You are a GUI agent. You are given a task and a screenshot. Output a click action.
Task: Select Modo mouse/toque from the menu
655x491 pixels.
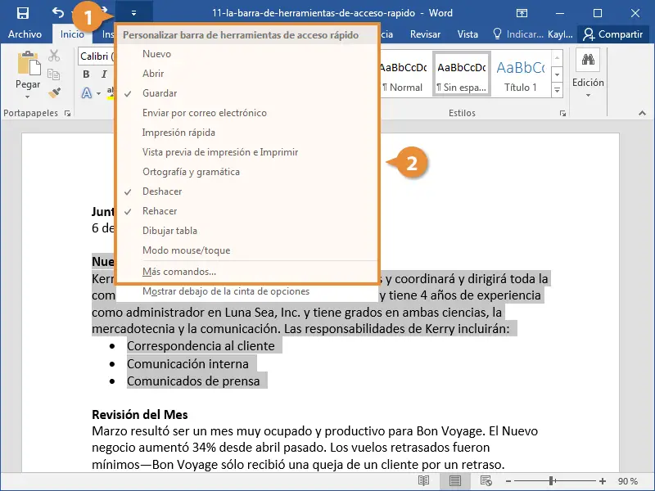(x=246, y=250)
